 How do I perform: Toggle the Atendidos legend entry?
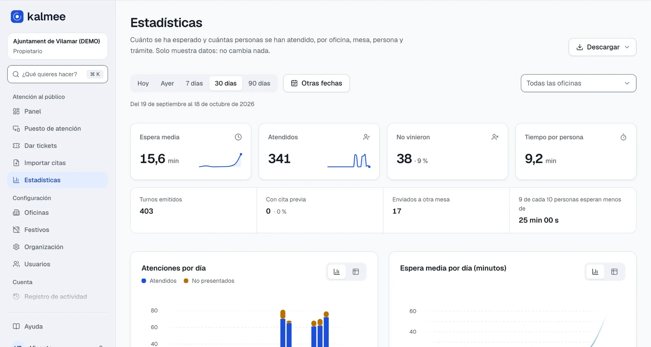(x=159, y=281)
